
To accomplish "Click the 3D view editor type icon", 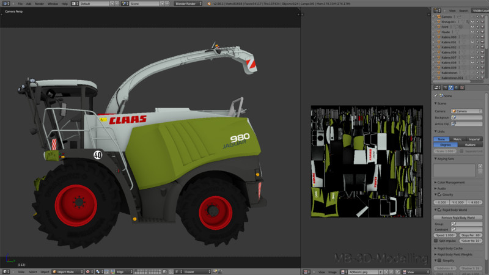I will click(x=6, y=272).
